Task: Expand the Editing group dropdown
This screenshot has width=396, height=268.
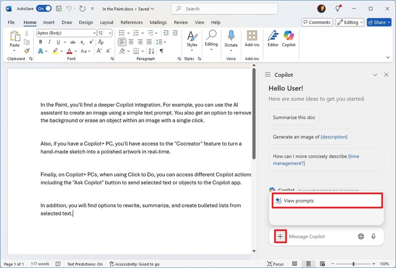Action: (211, 50)
